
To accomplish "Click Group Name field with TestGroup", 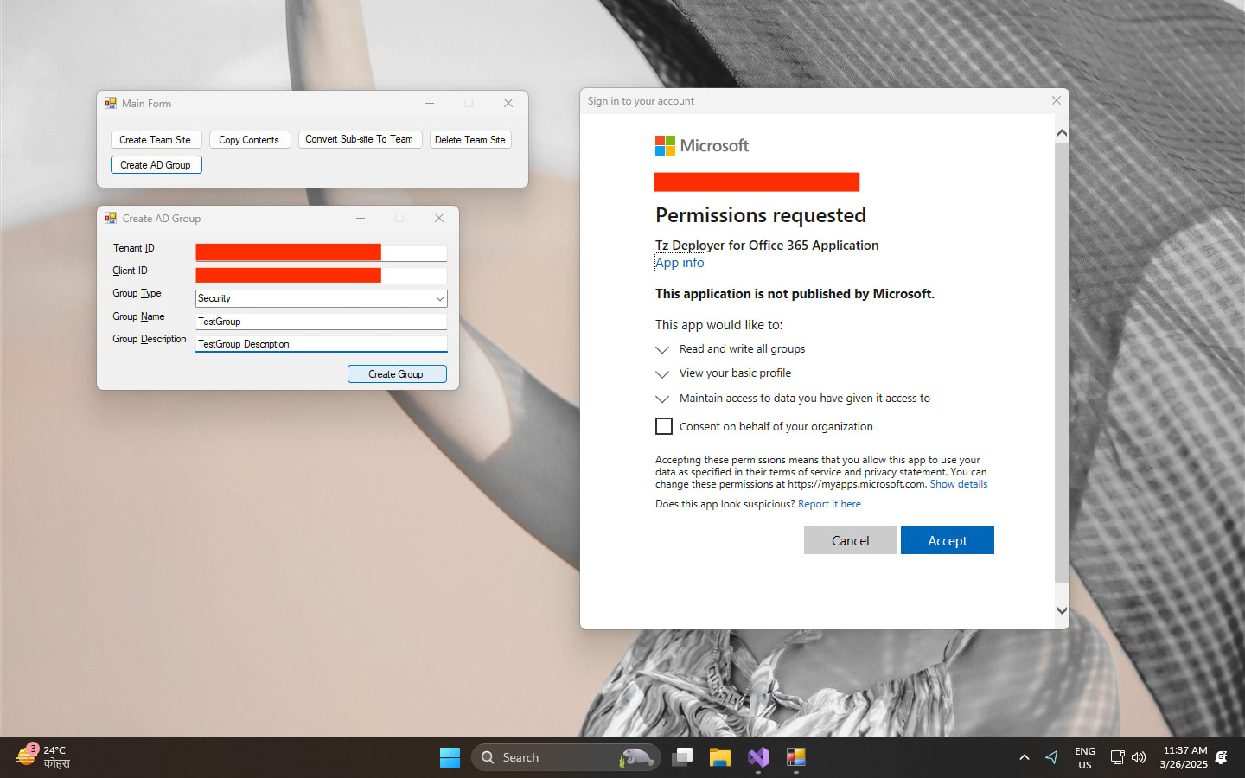I will (x=321, y=322).
